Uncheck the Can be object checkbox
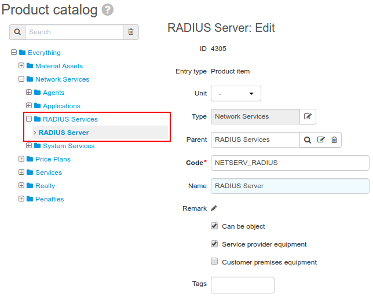373x301 pixels. pos(214,226)
